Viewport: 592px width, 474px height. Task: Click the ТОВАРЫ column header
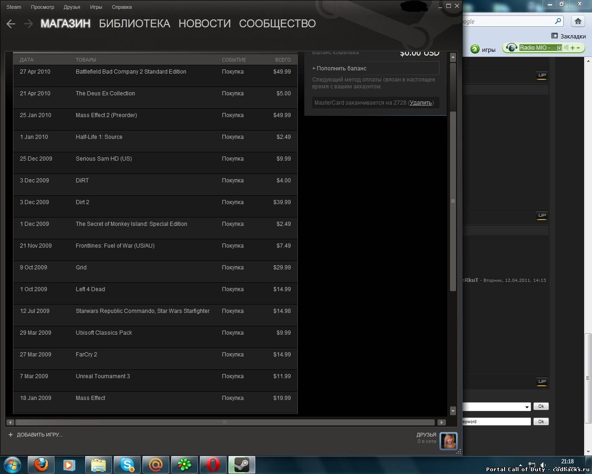(86, 60)
